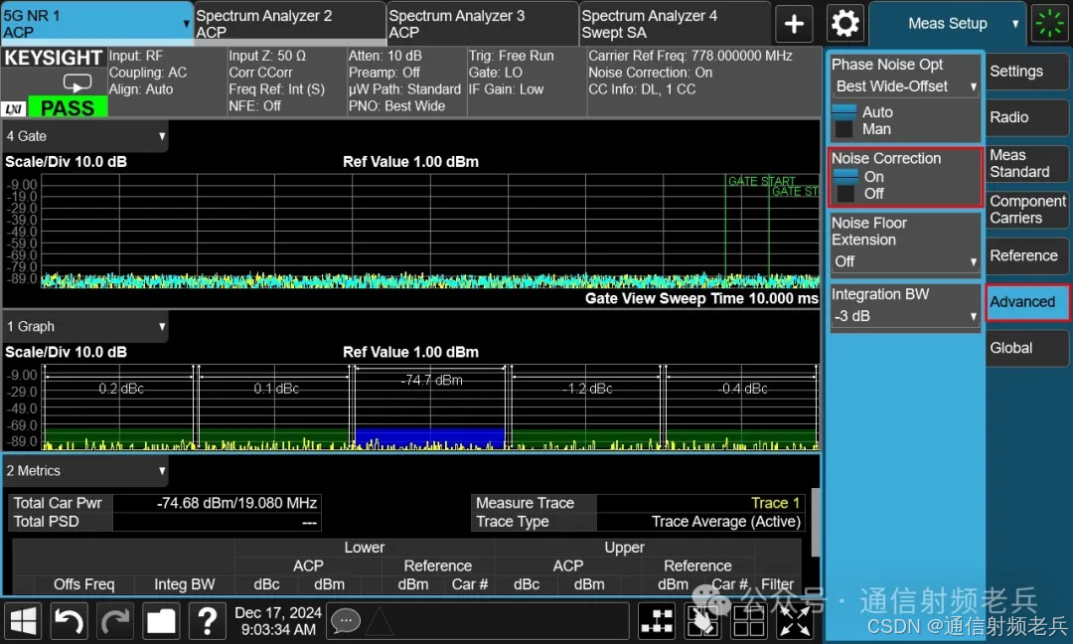The image size is (1073, 644).
Task: Open the Advanced settings panel
Action: tap(1025, 302)
